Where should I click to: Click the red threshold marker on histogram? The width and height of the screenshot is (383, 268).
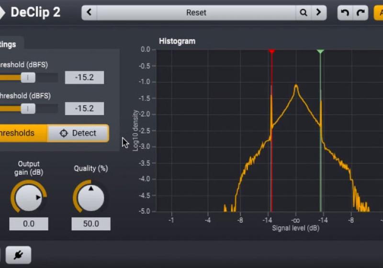click(x=271, y=51)
